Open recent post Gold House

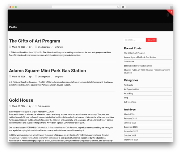129,61
